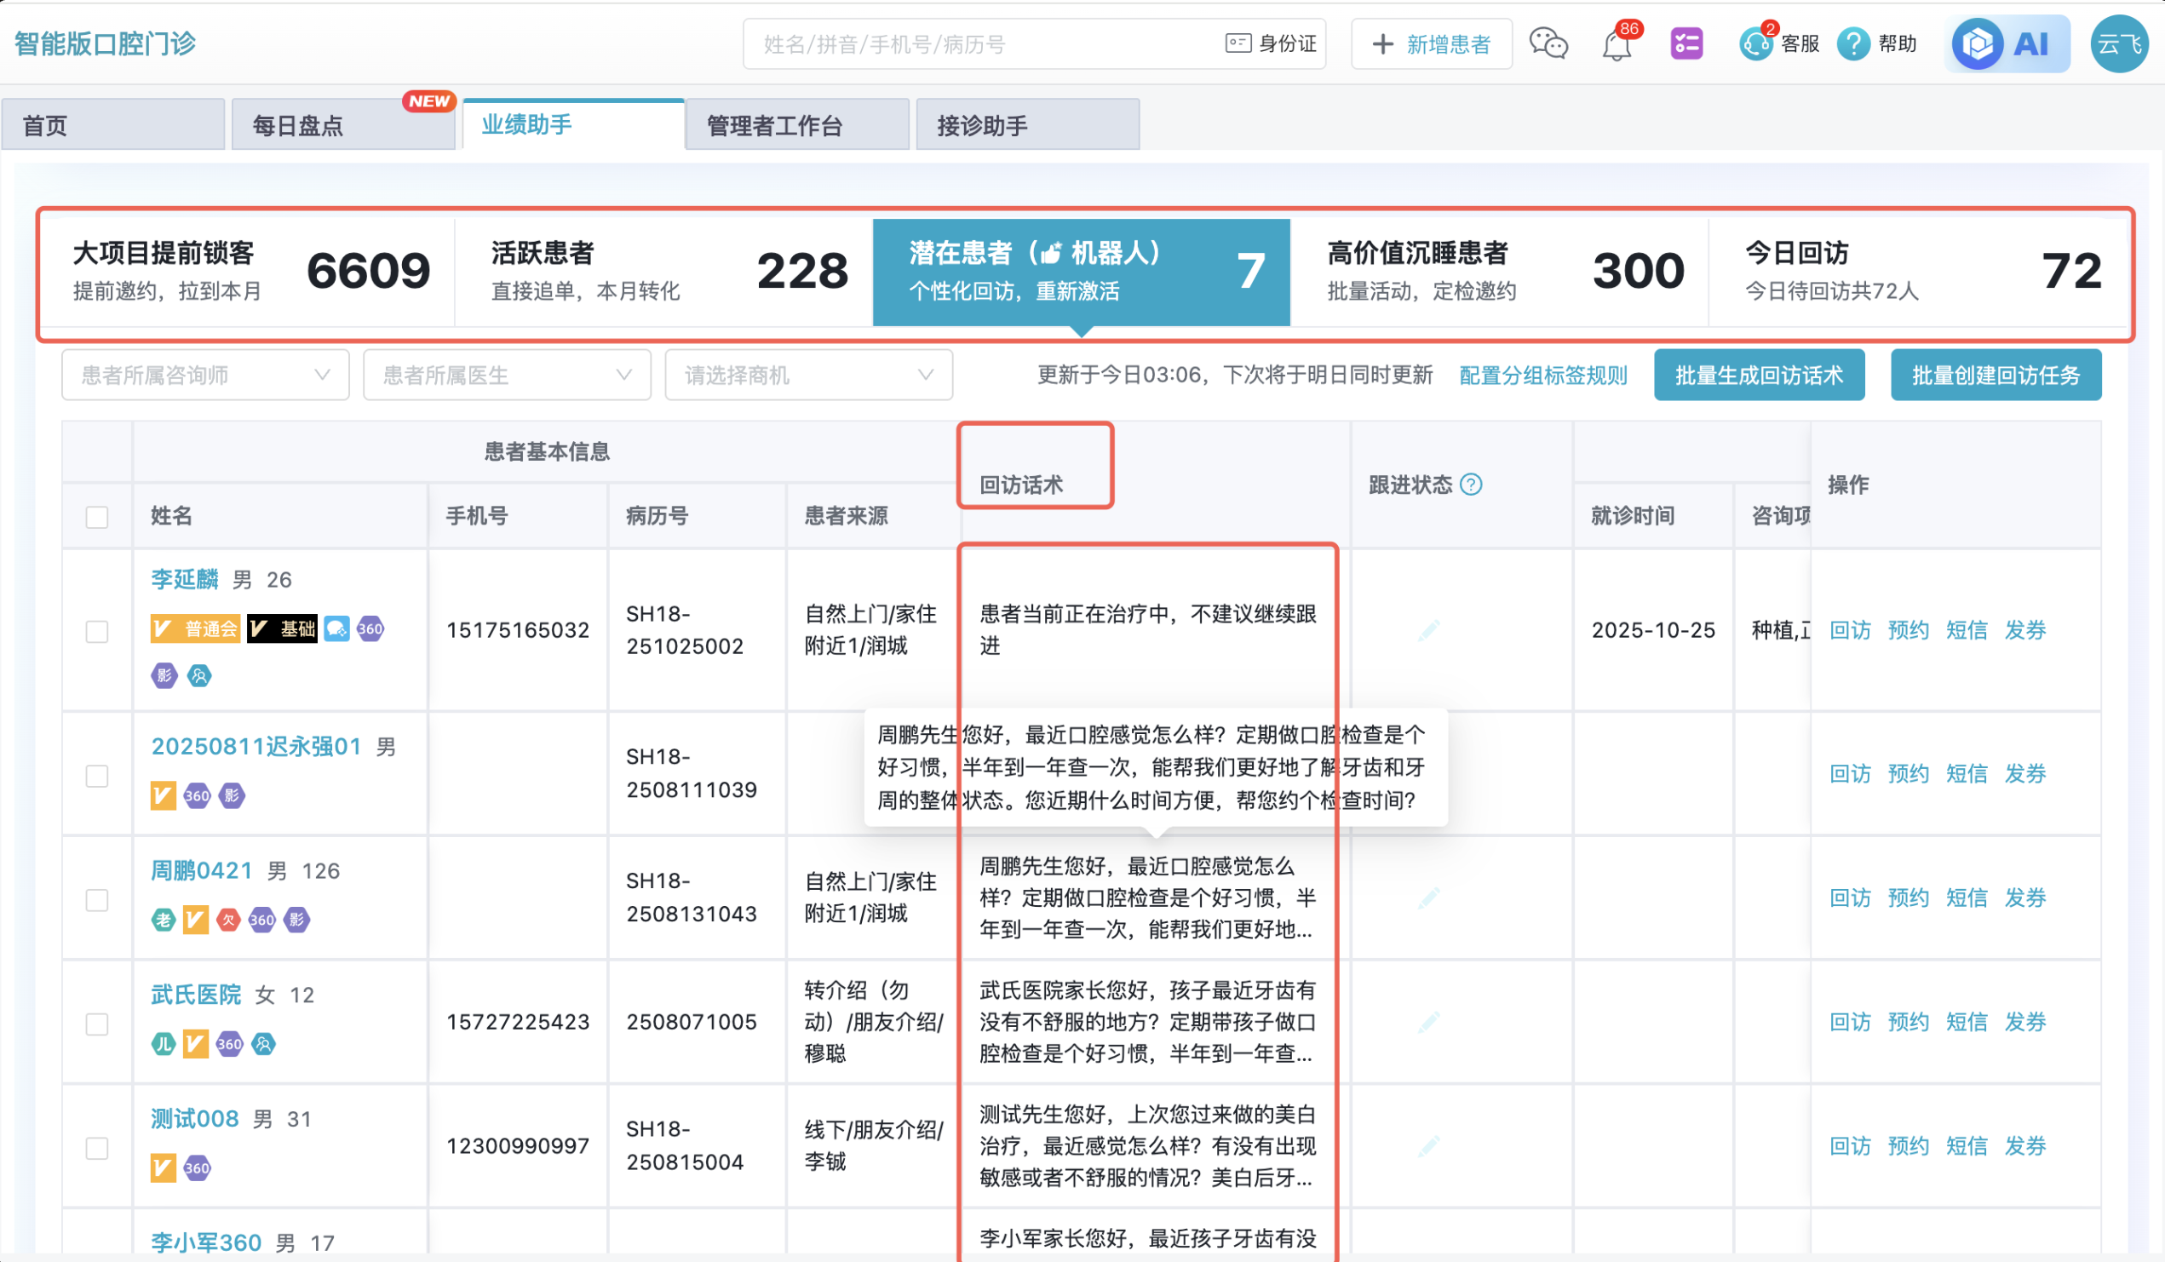Select the 高价值沉睡患者 card

pyautogui.click(x=1499, y=272)
